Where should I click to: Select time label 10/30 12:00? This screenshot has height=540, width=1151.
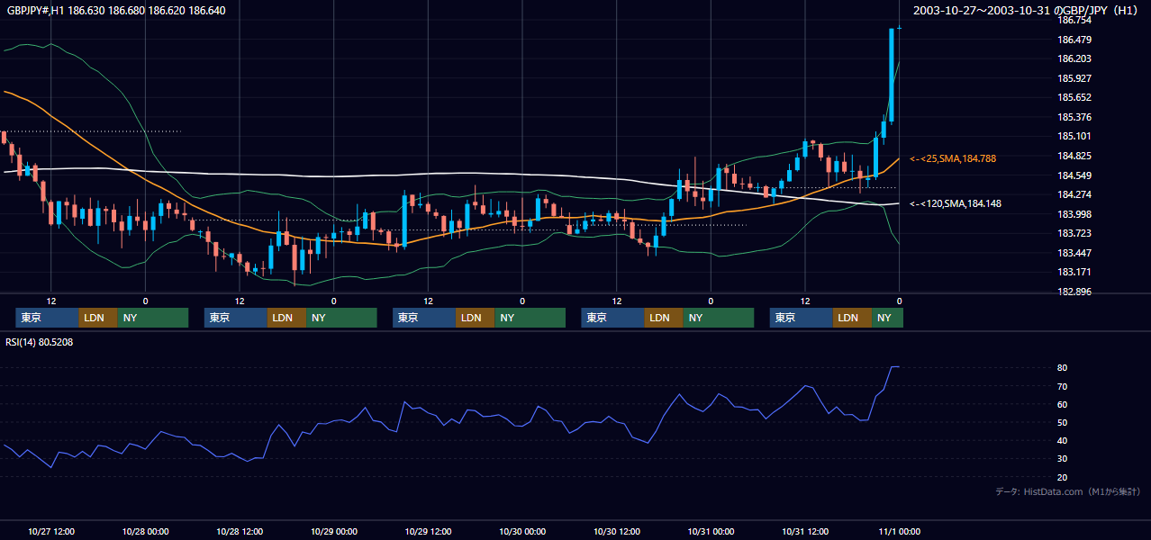tap(617, 531)
